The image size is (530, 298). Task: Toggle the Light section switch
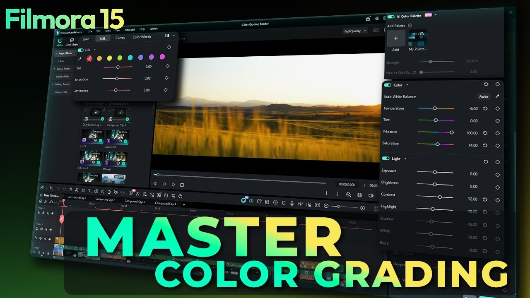click(x=385, y=159)
